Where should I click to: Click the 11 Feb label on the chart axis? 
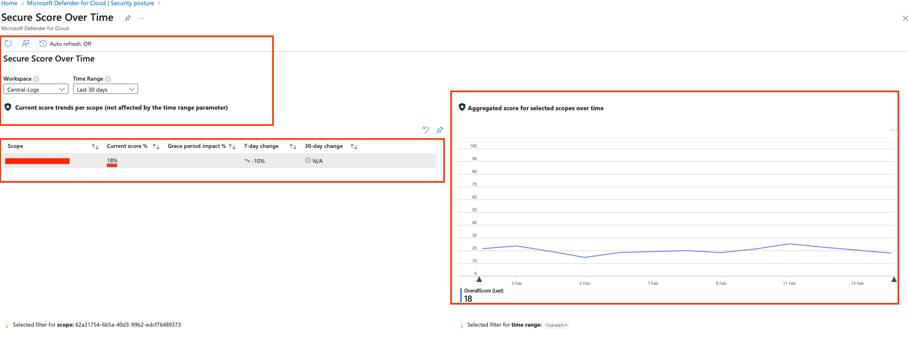(x=789, y=283)
